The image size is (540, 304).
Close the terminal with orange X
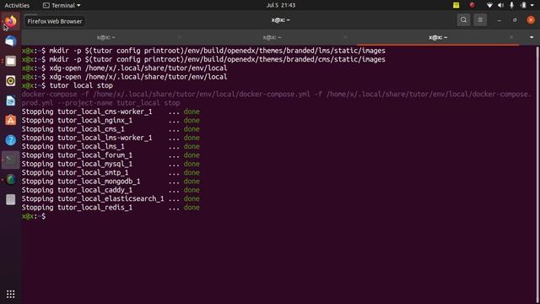[531, 20]
